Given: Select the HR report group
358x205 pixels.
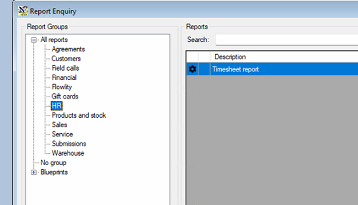Looking at the screenshot, I should point(57,106).
